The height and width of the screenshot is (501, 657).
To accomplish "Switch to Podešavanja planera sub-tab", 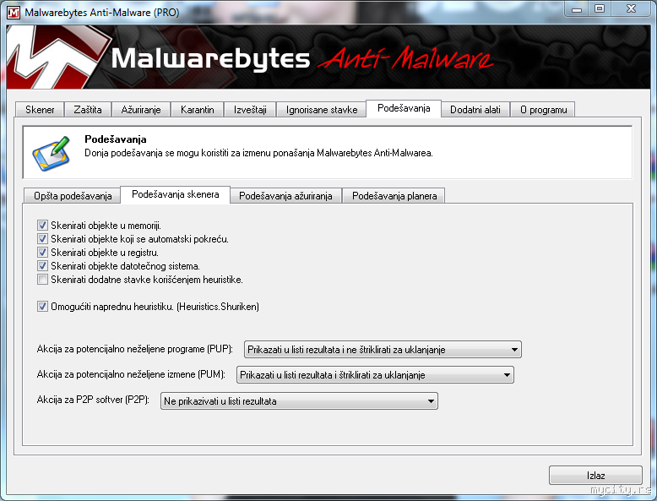I will 394,196.
